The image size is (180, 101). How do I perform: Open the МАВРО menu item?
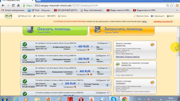[x=51, y=16]
